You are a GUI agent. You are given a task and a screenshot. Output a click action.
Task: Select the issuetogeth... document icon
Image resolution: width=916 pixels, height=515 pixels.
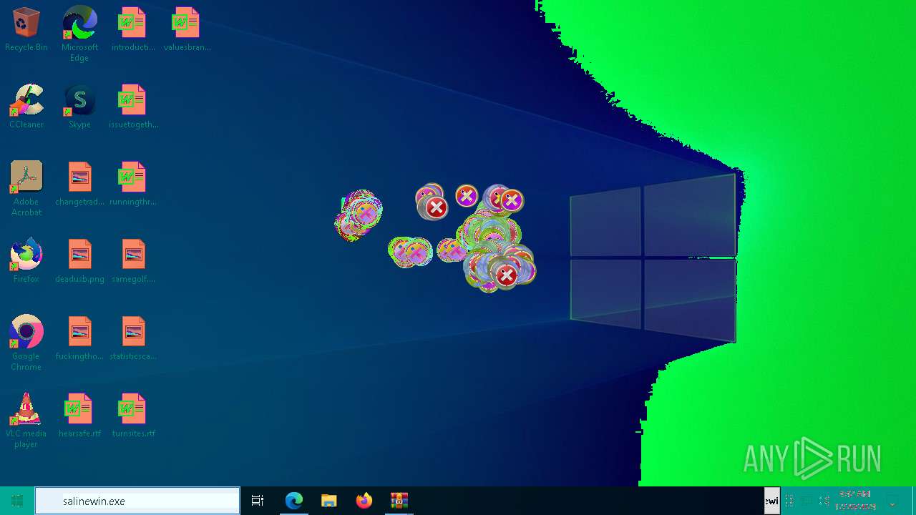[x=133, y=107]
